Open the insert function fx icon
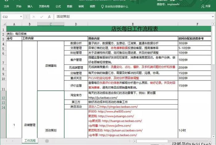The width and height of the screenshot is (216, 145). click(x=49, y=17)
